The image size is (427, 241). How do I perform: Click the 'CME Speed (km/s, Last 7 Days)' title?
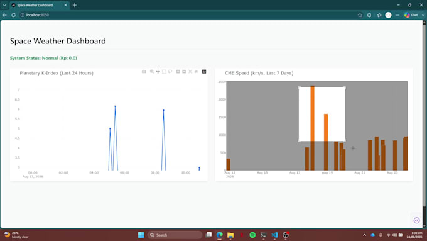(x=259, y=73)
